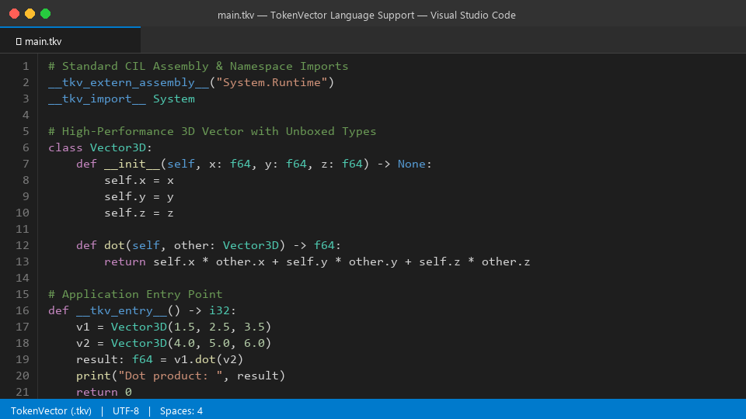The image size is (746, 419).
Task: Click '__tkv_extern_assembly__' identifier on line 2
Action: pyautogui.click(x=128, y=82)
